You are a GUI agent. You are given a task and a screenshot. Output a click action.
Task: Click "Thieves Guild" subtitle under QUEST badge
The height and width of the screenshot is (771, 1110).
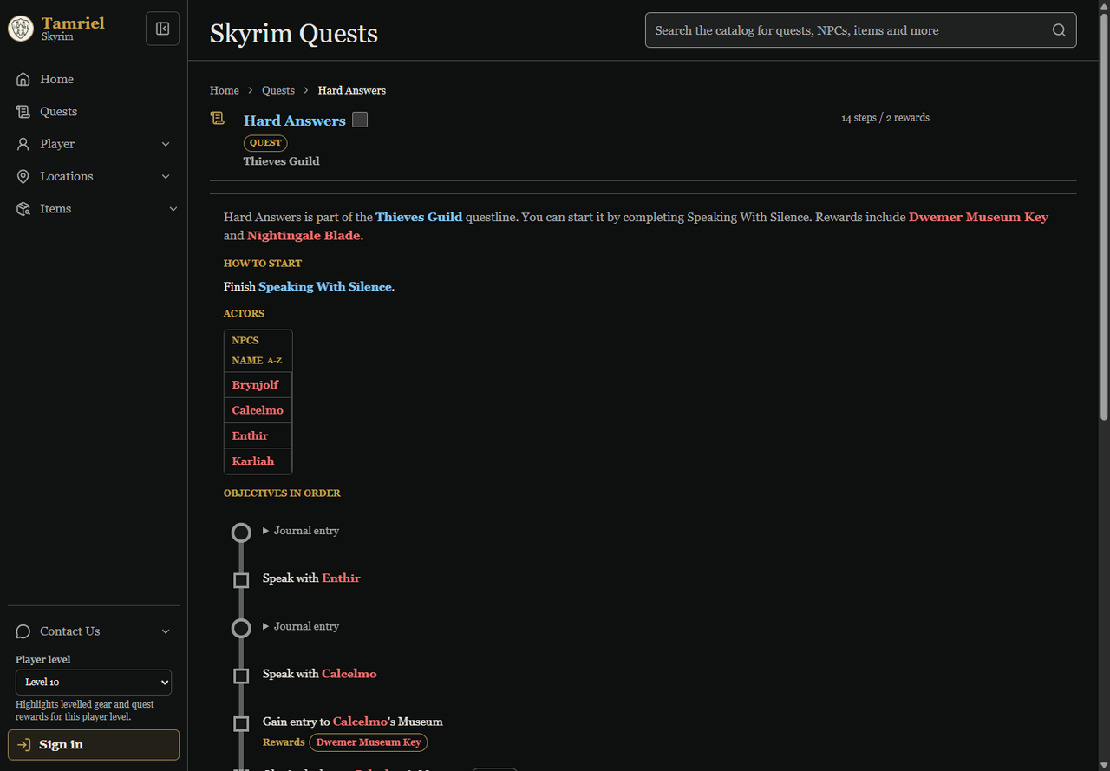point(281,161)
